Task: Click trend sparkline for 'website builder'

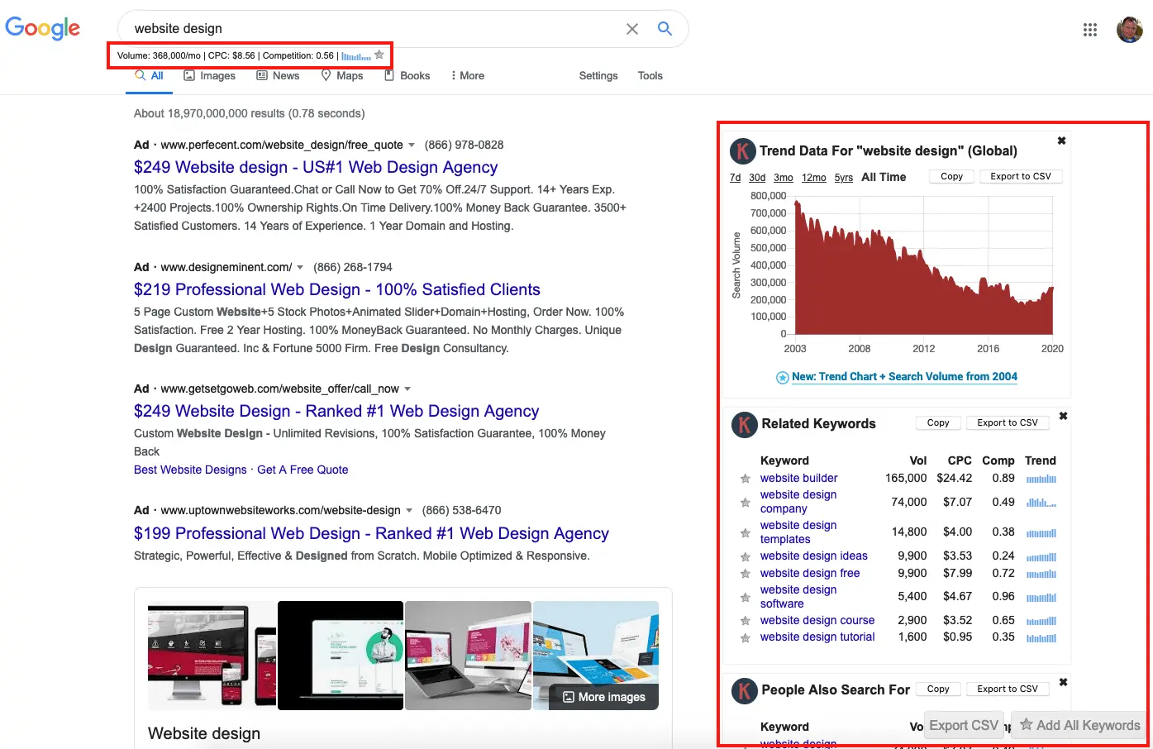Action: click(1041, 479)
